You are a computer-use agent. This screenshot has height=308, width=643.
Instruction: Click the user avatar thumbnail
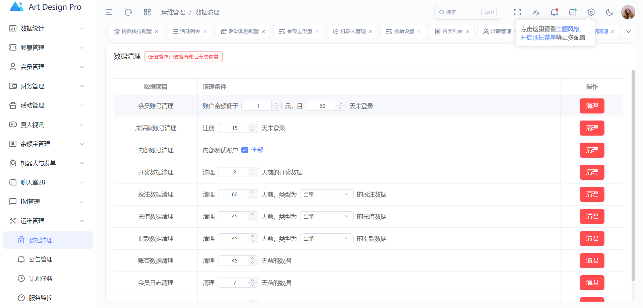[x=628, y=12]
